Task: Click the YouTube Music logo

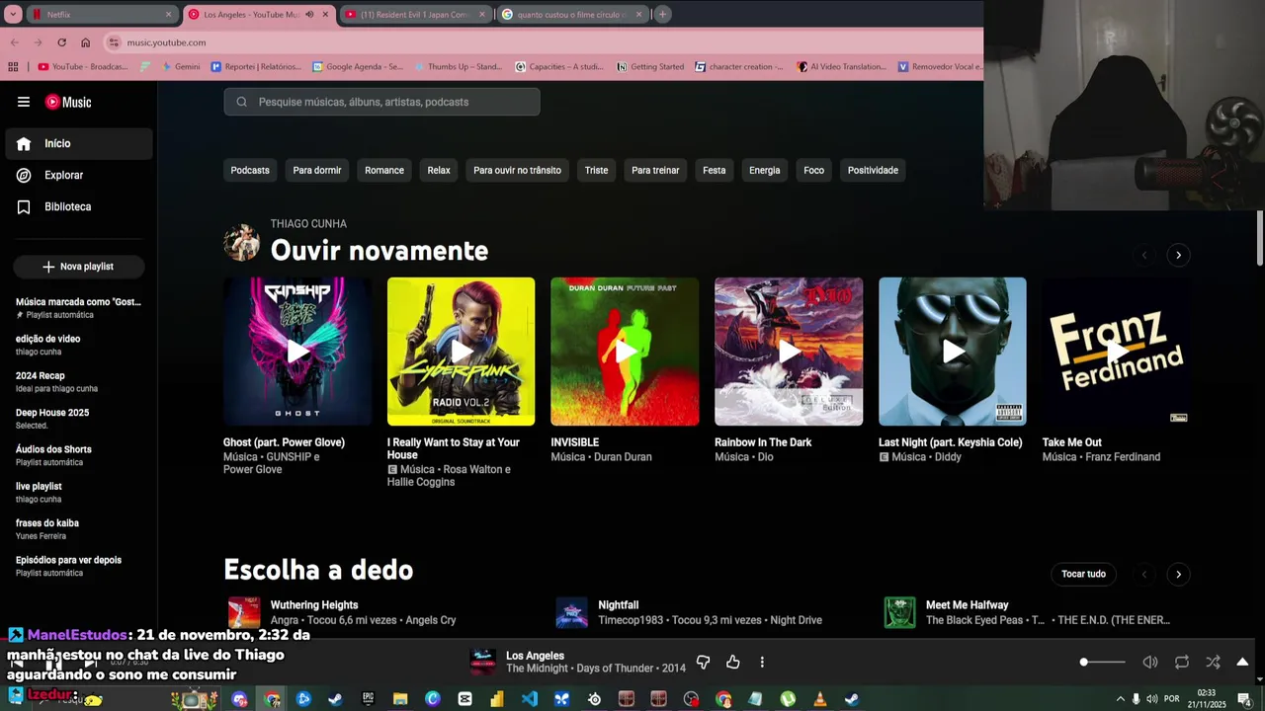Action: [x=68, y=102]
